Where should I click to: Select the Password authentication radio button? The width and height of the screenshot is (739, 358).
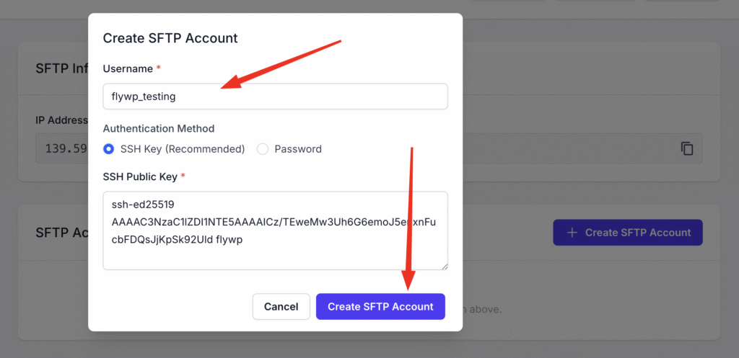tap(263, 149)
